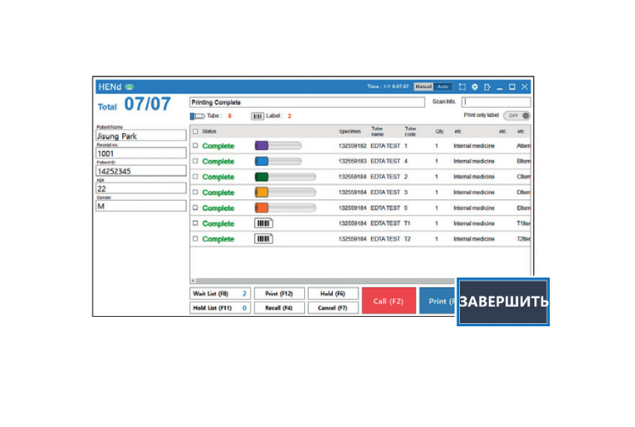Click Complete status in T1 row

coord(218,224)
